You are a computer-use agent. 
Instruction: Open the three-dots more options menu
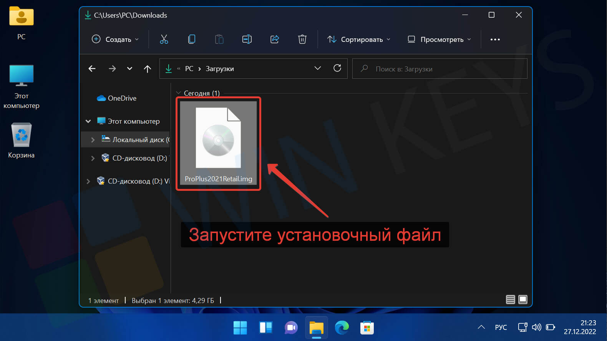pos(495,39)
